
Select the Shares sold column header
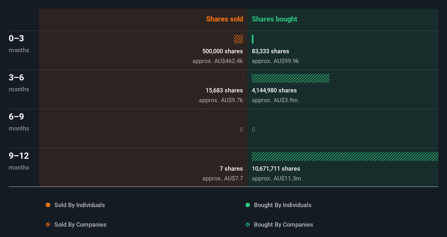(x=224, y=19)
